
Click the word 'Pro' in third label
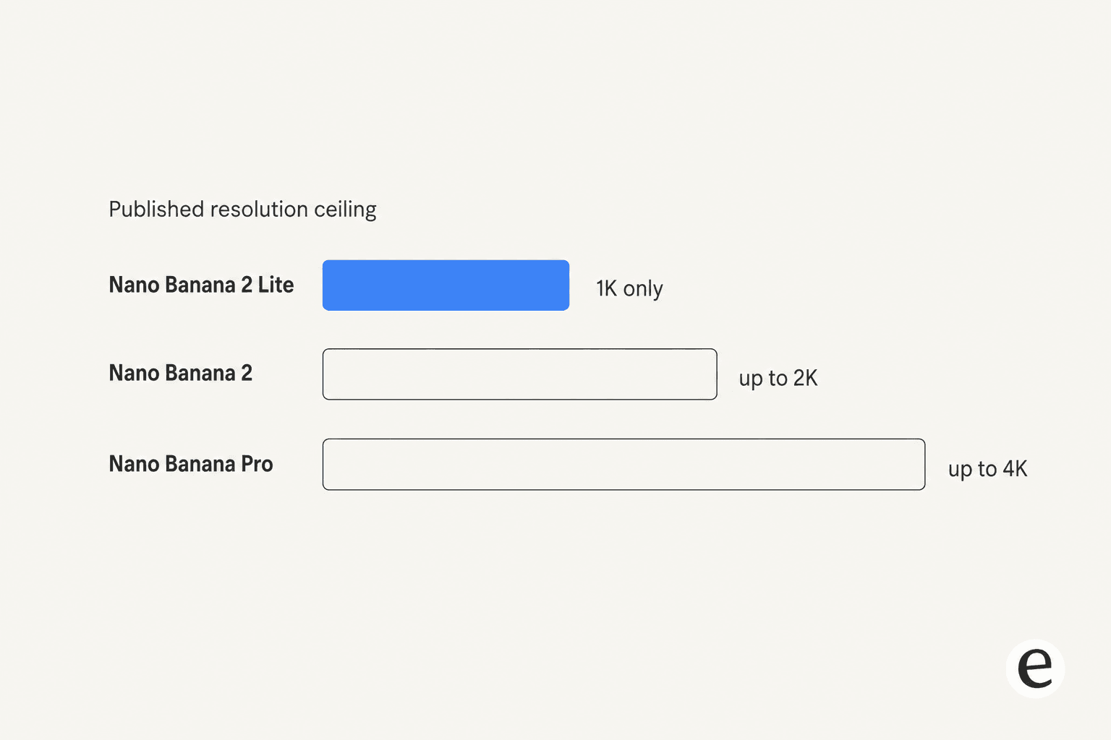257,464
